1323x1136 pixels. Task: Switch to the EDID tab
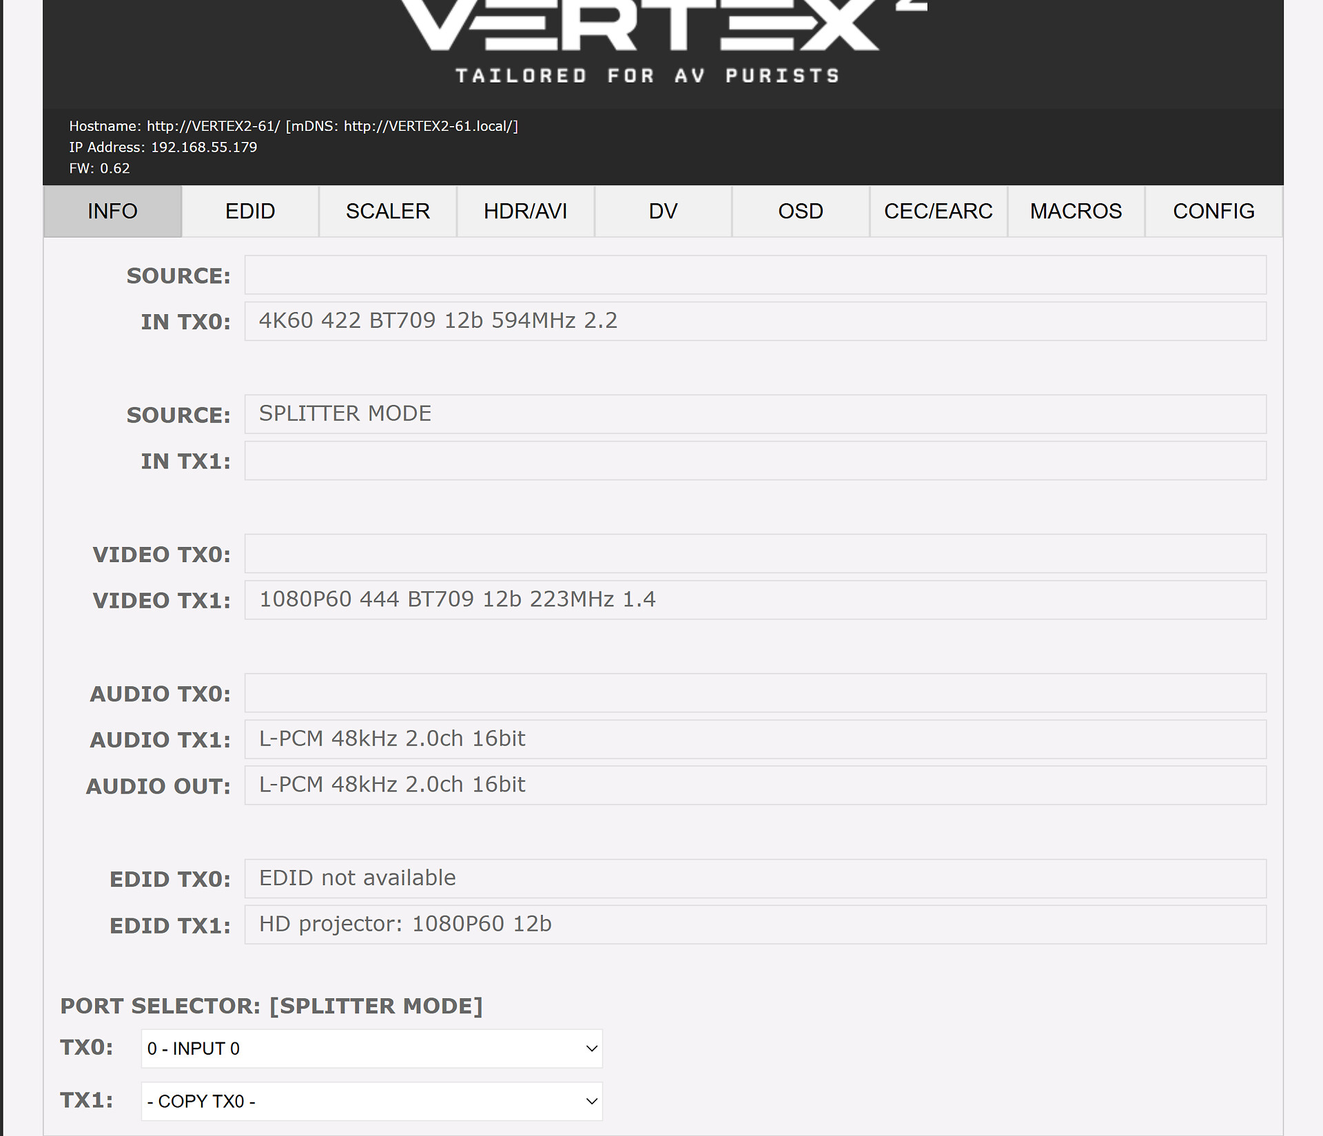tap(250, 211)
